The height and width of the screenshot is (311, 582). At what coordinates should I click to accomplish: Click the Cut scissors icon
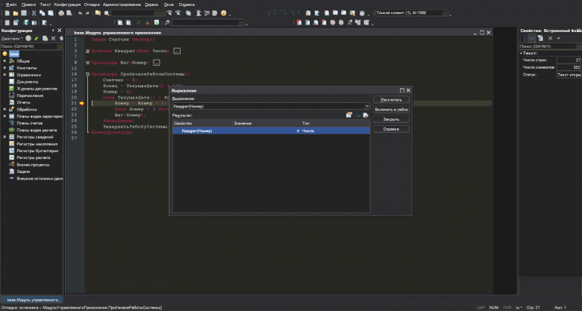(x=34, y=13)
